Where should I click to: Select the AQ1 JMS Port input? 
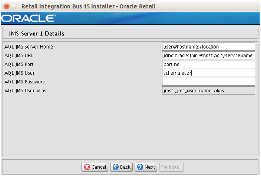[x=208, y=64]
